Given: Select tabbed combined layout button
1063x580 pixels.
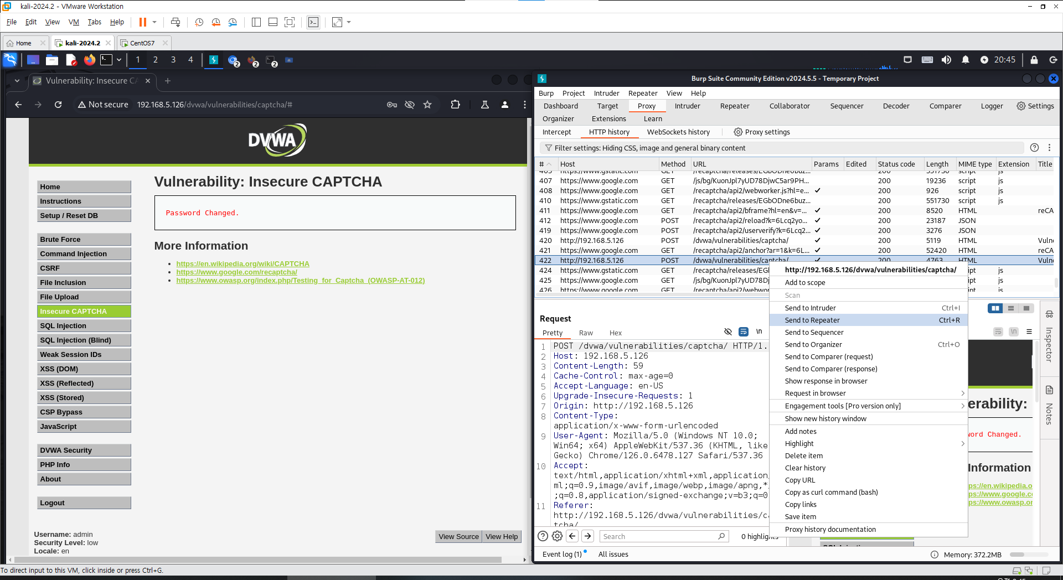Looking at the screenshot, I should coord(1026,308).
